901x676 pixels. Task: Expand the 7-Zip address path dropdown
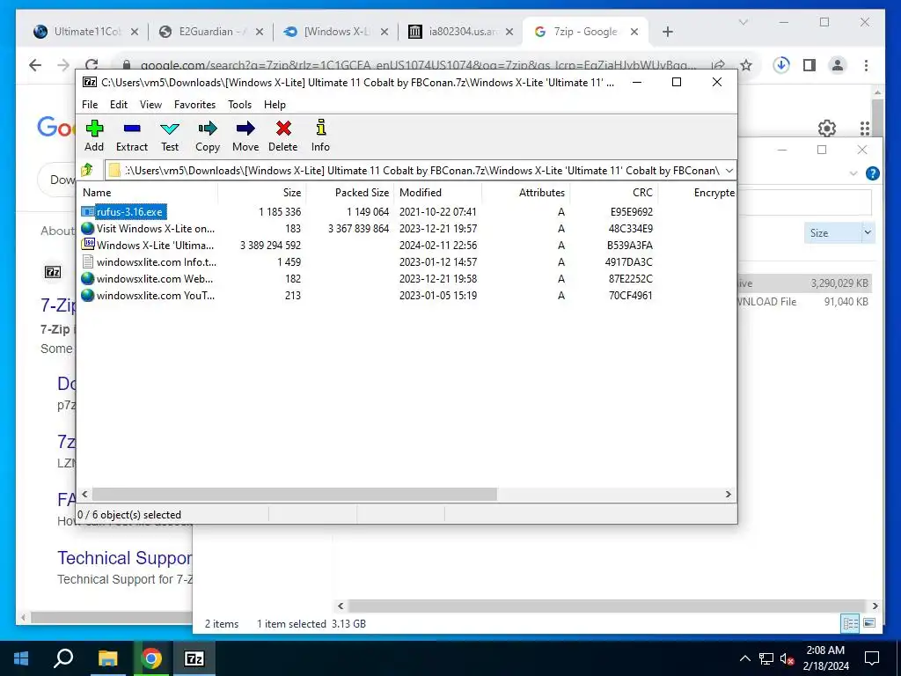point(729,170)
